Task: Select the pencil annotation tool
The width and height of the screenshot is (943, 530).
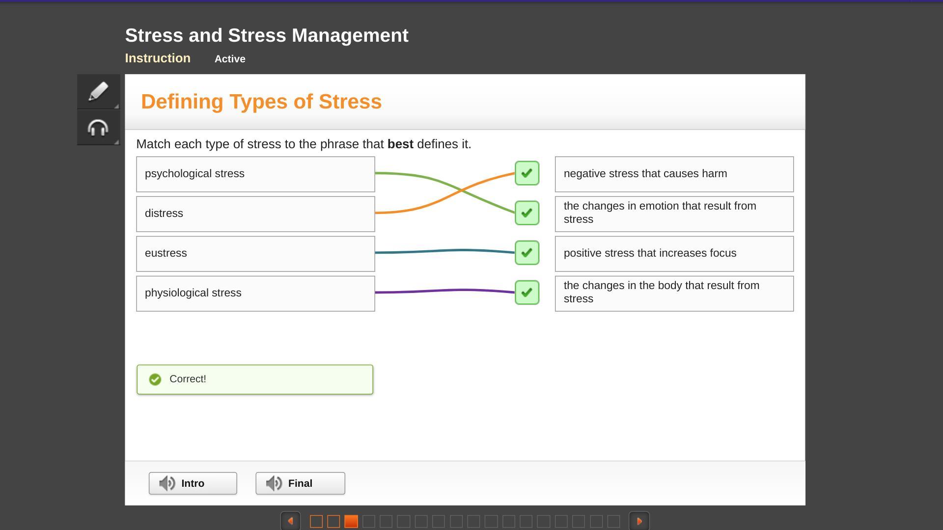Action: tap(98, 91)
